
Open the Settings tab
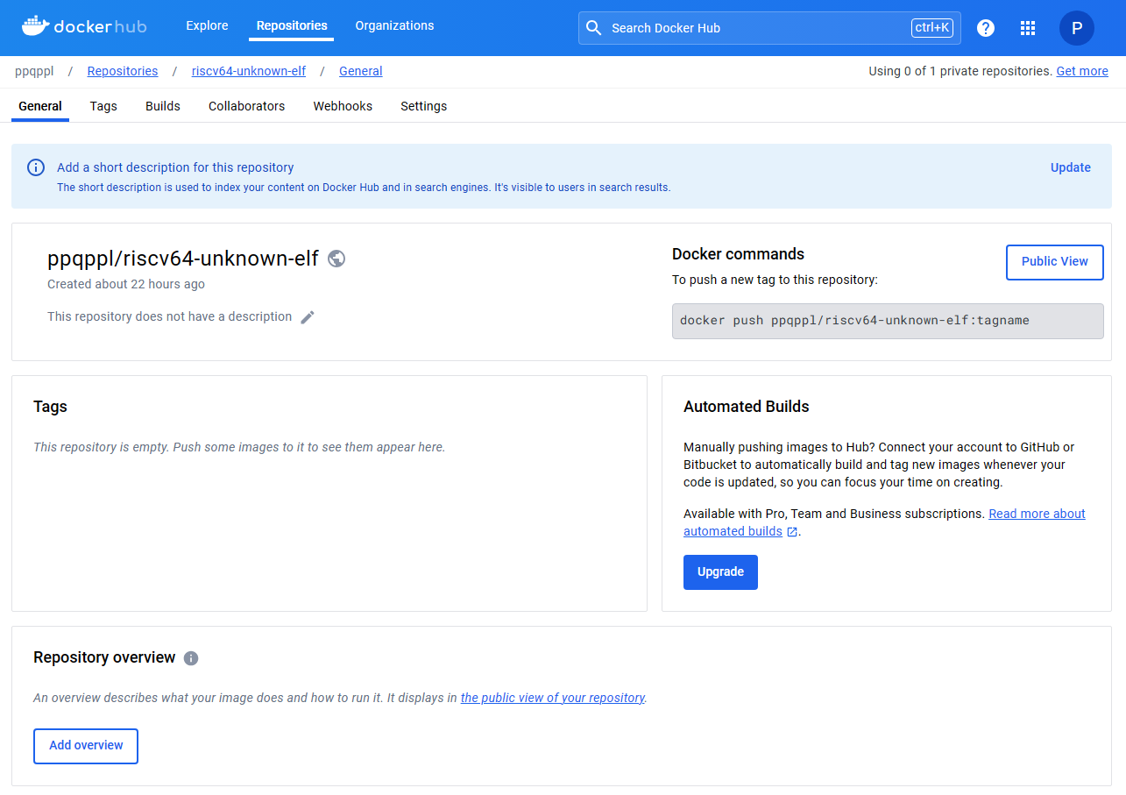click(424, 106)
